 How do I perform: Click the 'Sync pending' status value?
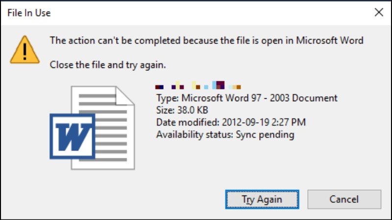coord(265,135)
